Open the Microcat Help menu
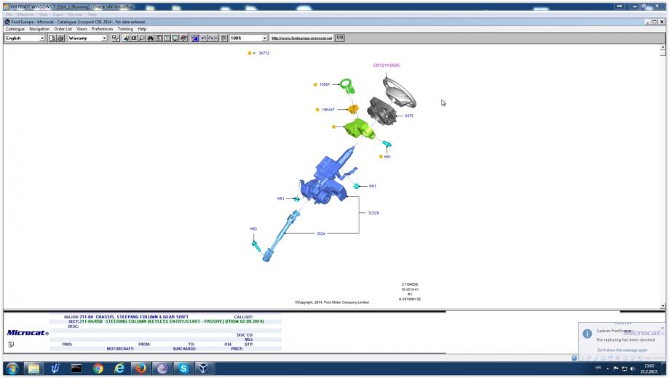This screenshot has width=669, height=378. [x=142, y=29]
